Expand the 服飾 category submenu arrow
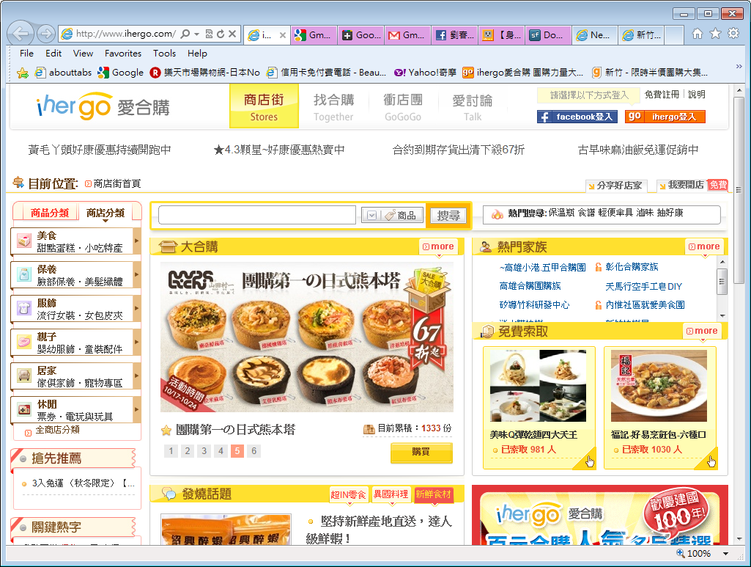Image resolution: width=751 pixels, height=567 pixels. (137, 307)
